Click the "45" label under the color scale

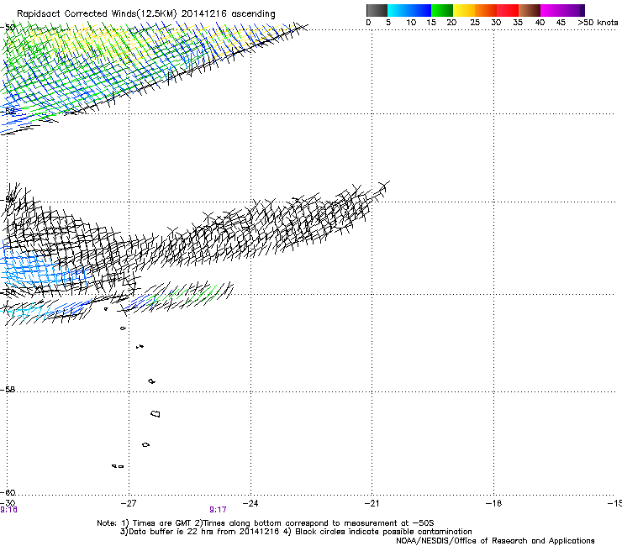[x=561, y=23]
